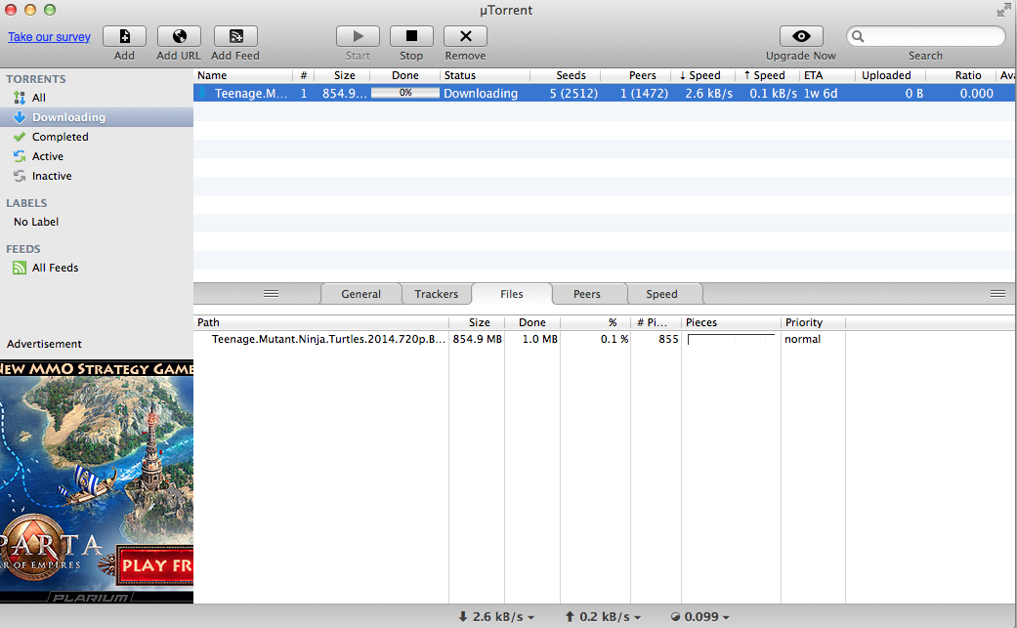Click the right panel grip handle
This screenshot has height=628, width=1017.
(x=998, y=294)
